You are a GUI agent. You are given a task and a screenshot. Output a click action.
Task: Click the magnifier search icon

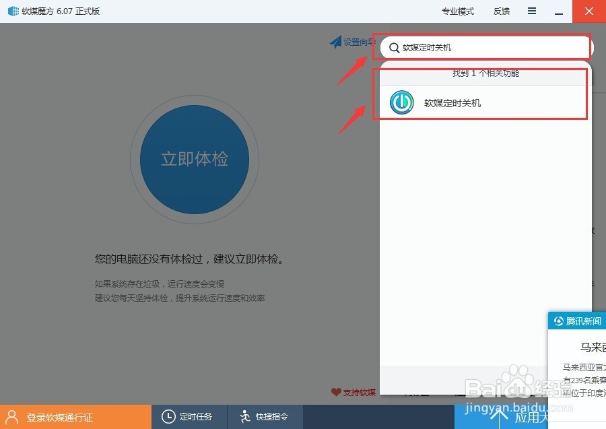(x=394, y=48)
